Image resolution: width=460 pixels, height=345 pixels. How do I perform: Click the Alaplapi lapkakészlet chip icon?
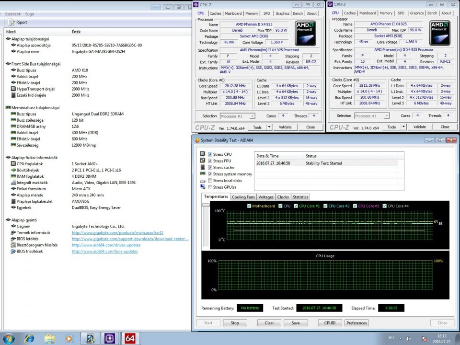(13, 201)
